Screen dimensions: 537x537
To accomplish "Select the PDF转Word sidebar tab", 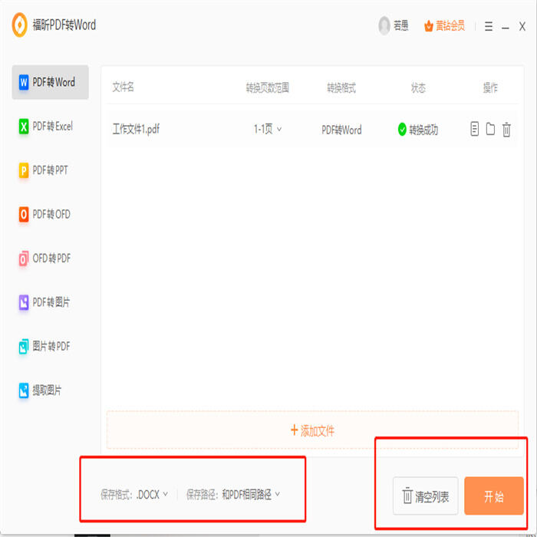I will [x=51, y=82].
